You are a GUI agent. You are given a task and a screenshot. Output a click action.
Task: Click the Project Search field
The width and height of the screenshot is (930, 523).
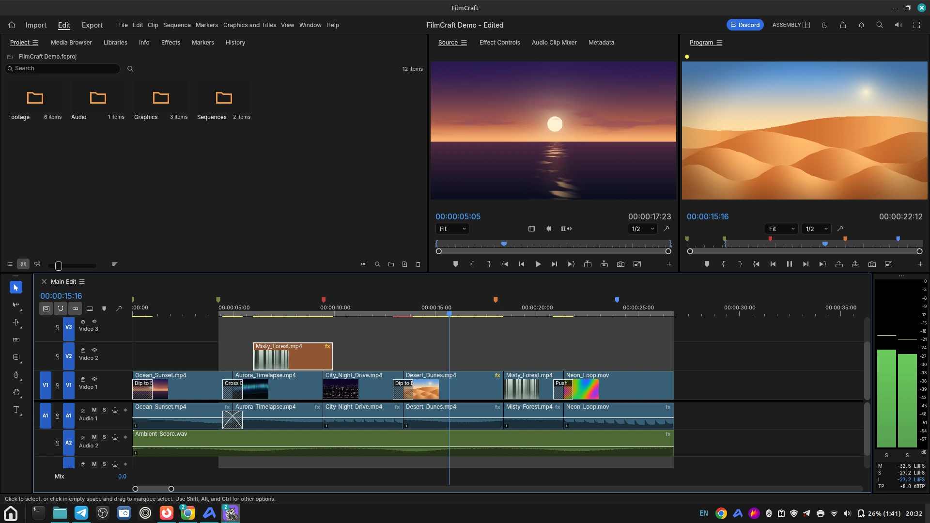tap(62, 69)
